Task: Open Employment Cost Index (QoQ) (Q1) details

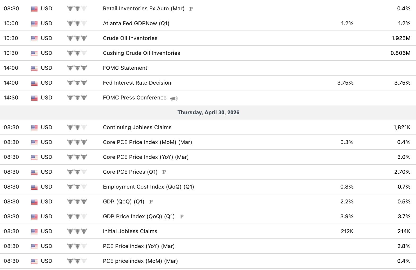Action: 148,187
